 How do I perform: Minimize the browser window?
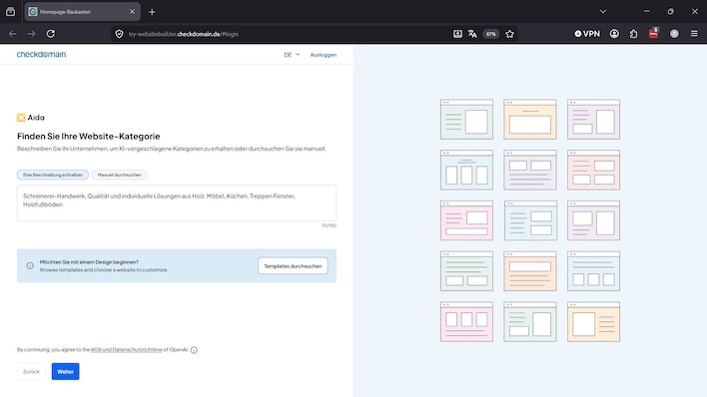pyautogui.click(x=646, y=12)
